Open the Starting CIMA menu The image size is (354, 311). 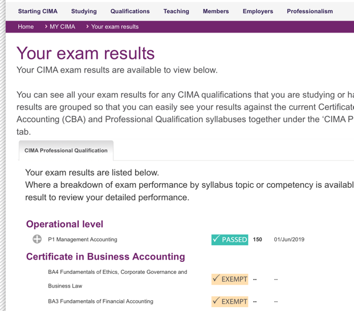click(x=38, y=11)
